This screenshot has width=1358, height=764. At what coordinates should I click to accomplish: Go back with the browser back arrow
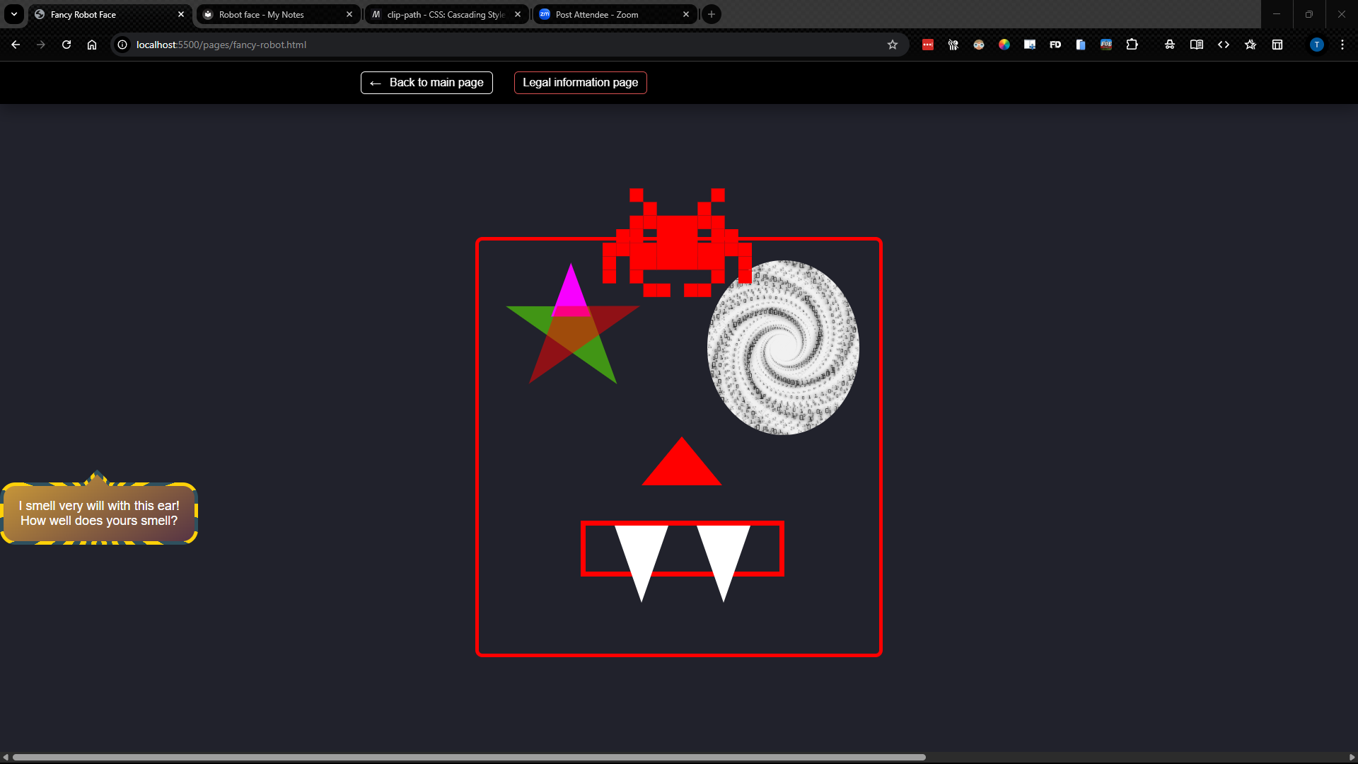tap(16, 45)
